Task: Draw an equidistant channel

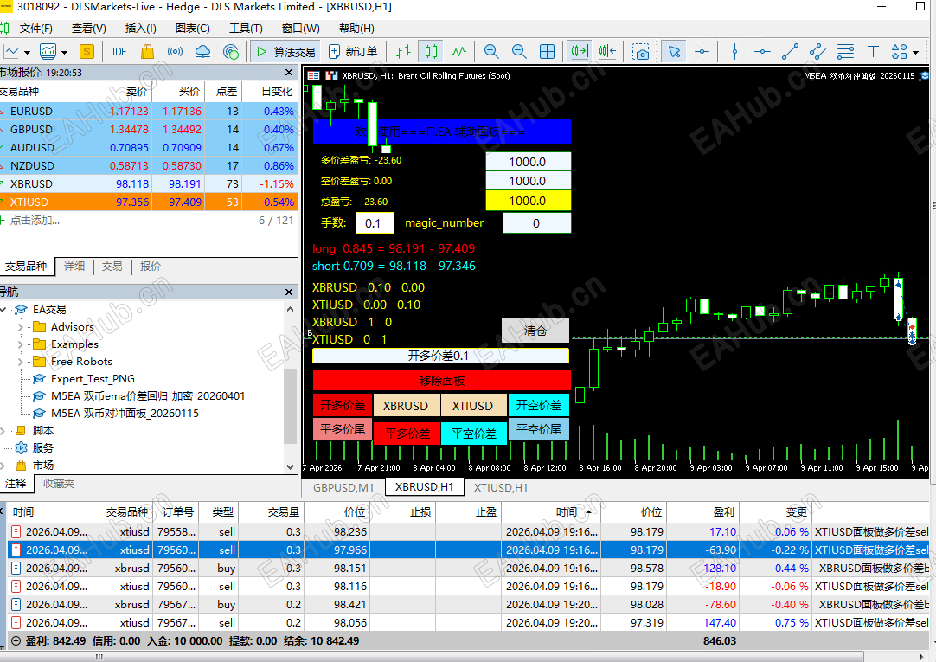Action: 817,52
